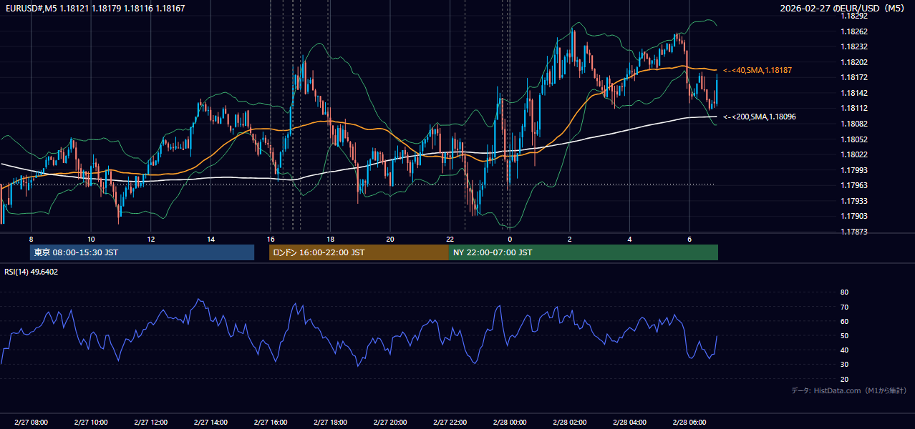Click the bottom time label 2/28 02:00
Viewport: 915px width, 429px height.
tap(570, 423)
